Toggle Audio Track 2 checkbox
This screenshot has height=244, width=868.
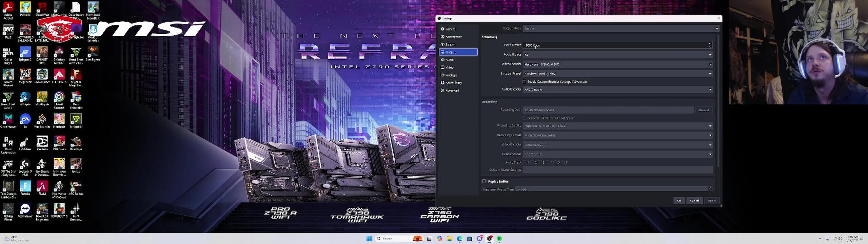click(532, 162)
